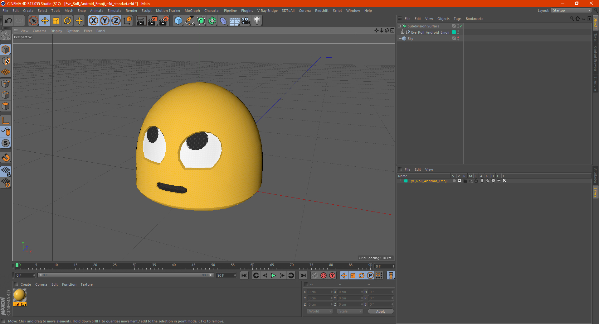Select the Live Selection tool
599x324 pixels.
33,21
